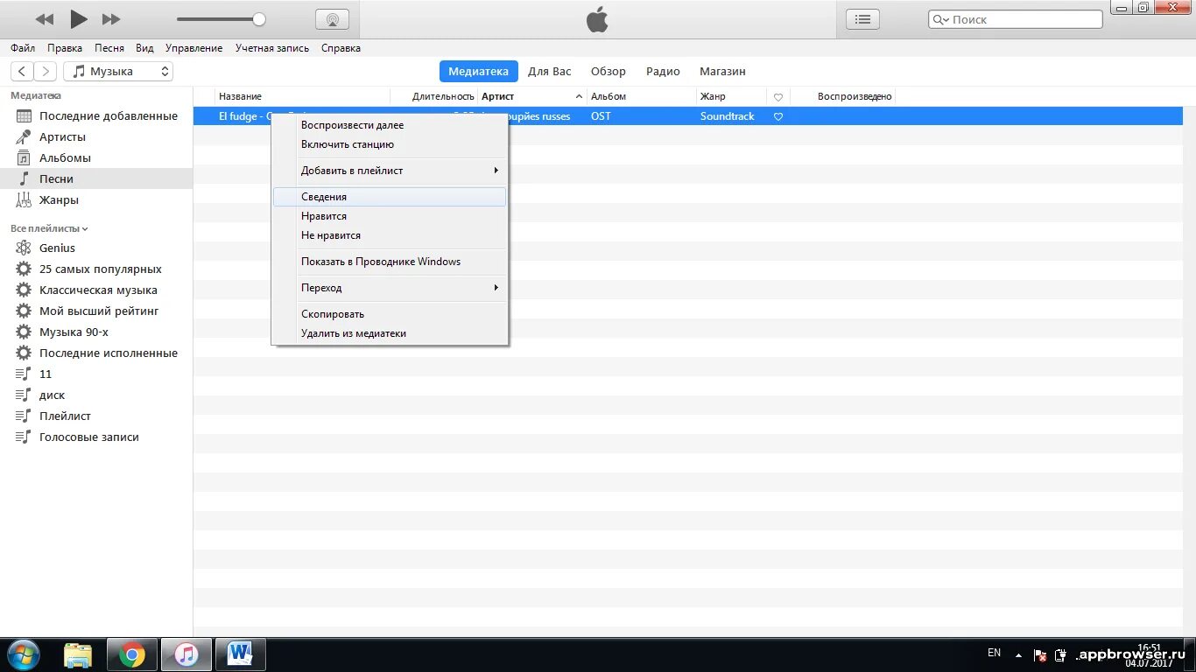Open the Вид menu
The width and height of the screenshot is (1196, 672).
[144, 48]
